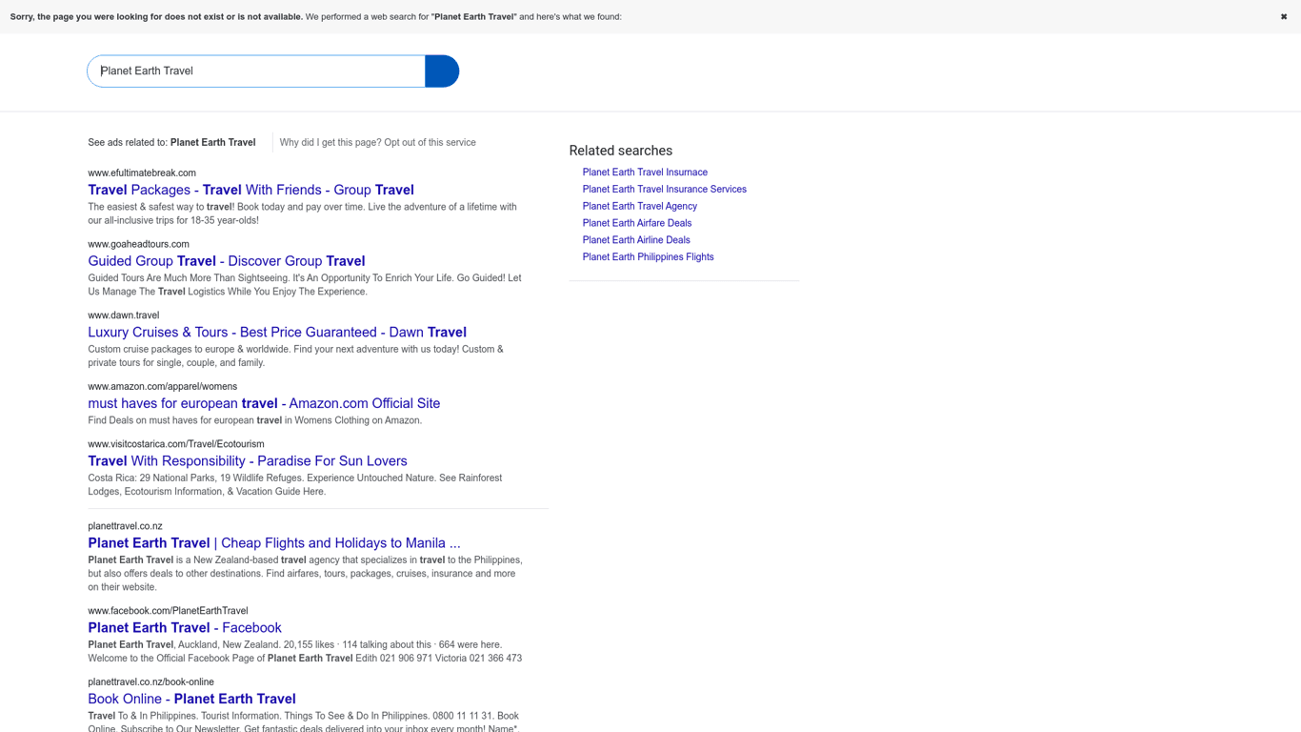
Task: Open Planet Earth Travel - Facebook result
Action: [184, 628]
